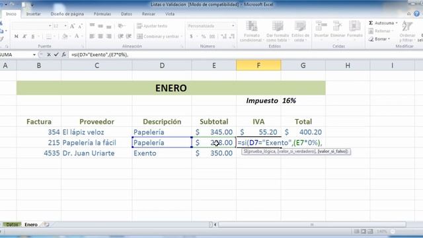This screenshot has width=423, height=238.
Task: Click Eliminar cells icon
Action: coord(338,29)
